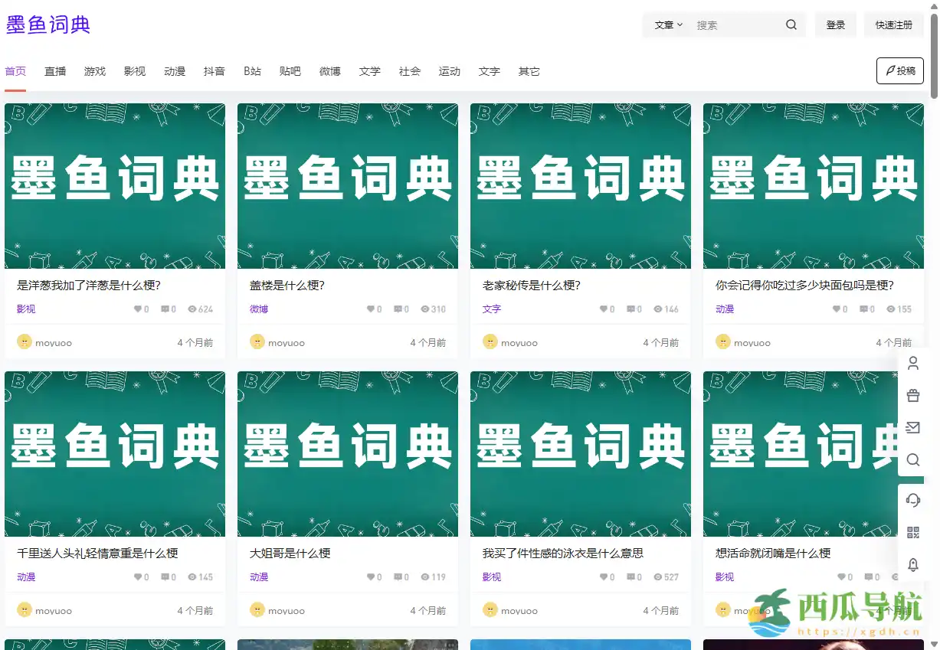Click the search magnifier in the top bar
Viewport: 940px width, 650px height.
tap(791, 24)
